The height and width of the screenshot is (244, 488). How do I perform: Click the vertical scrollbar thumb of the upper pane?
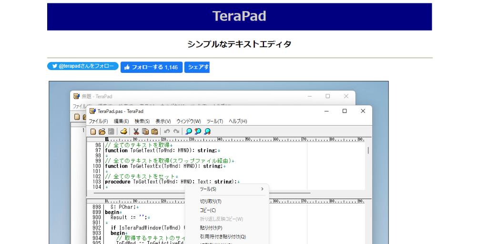(368, 150)
